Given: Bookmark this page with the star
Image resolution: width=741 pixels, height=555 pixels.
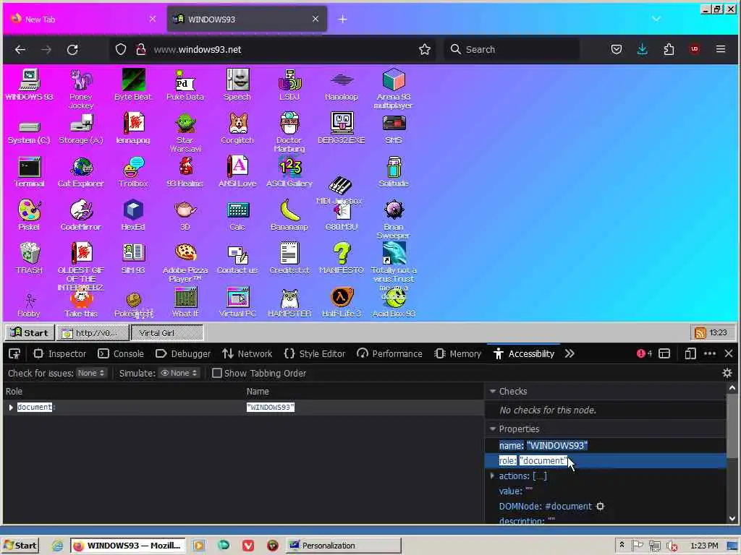Looking at the screenshot, I should pos(424,49).
